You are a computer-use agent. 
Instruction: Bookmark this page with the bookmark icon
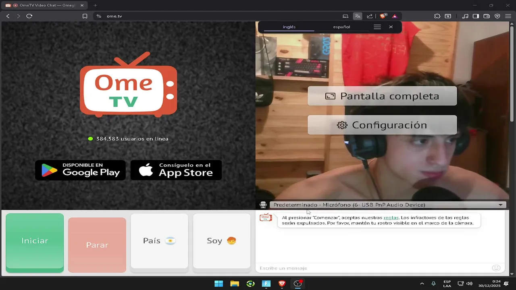pos(85,16)
